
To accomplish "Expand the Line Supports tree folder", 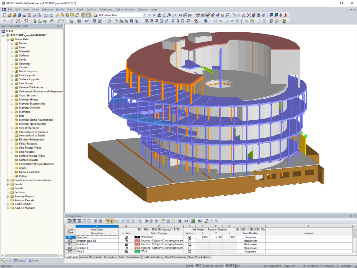I will pyautogui.click(x=12, y=75).
